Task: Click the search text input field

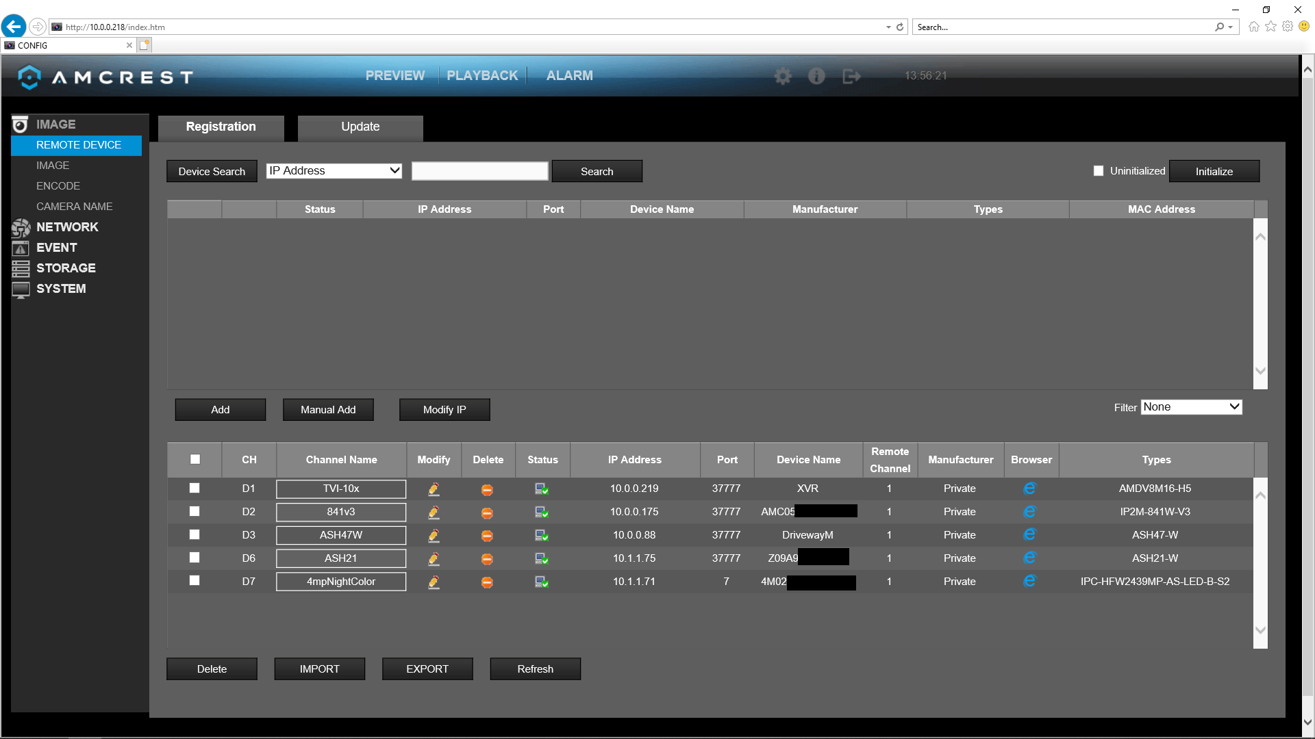Action: pos(480,171)
